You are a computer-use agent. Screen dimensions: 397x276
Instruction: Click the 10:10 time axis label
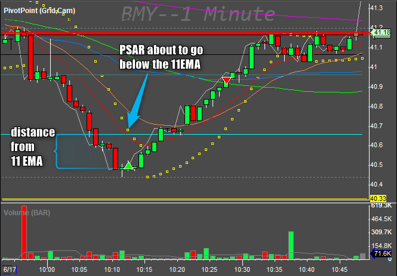112,269
